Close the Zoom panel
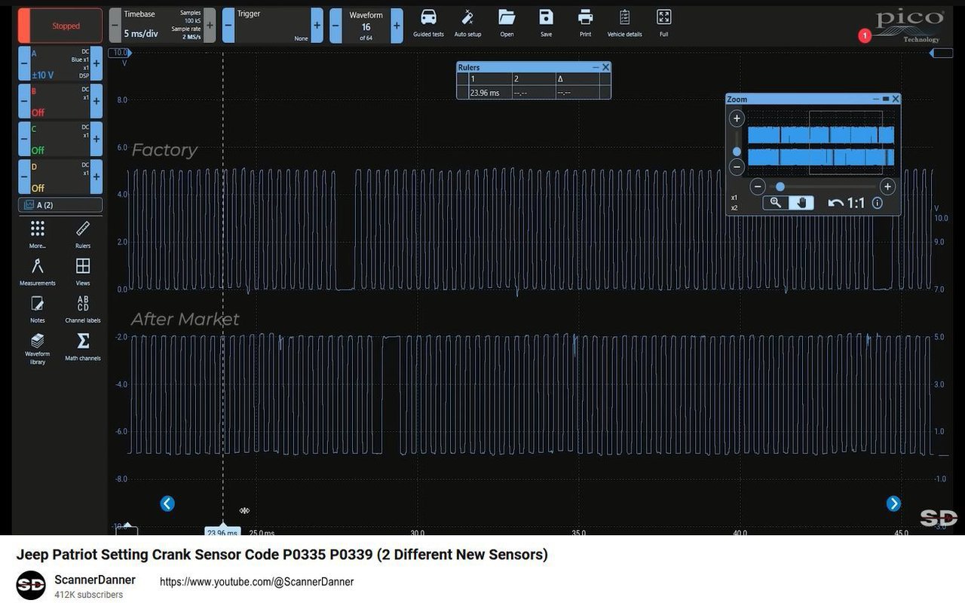The width and height of the screenshot is (965, 603). [896, 99]
